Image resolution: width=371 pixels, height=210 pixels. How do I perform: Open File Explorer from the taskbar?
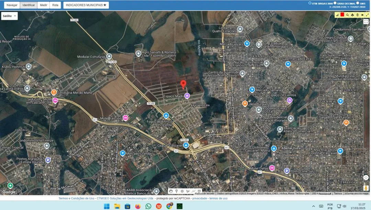[117, 206]
